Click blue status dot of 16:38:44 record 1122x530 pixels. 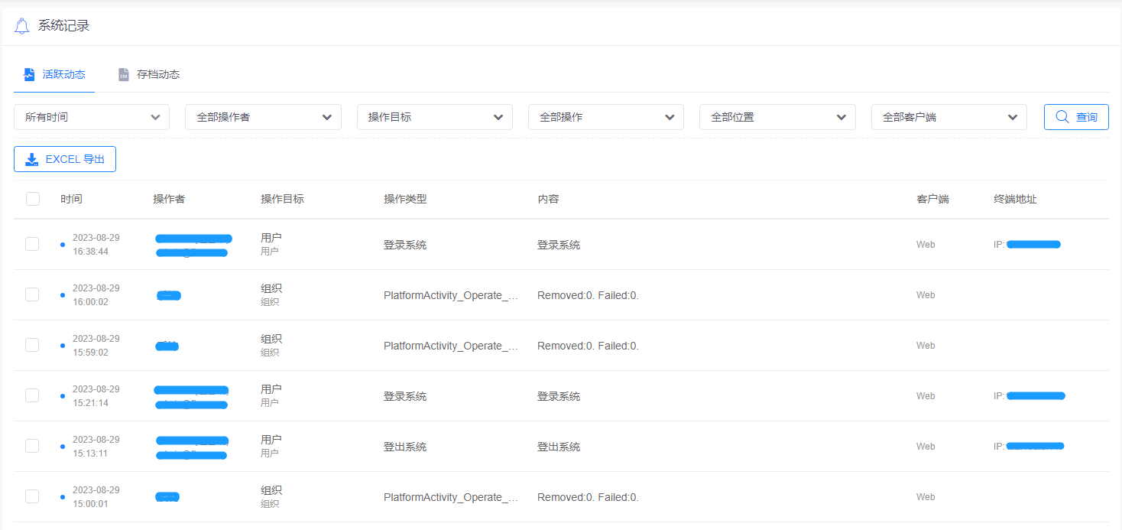(63, 245)
